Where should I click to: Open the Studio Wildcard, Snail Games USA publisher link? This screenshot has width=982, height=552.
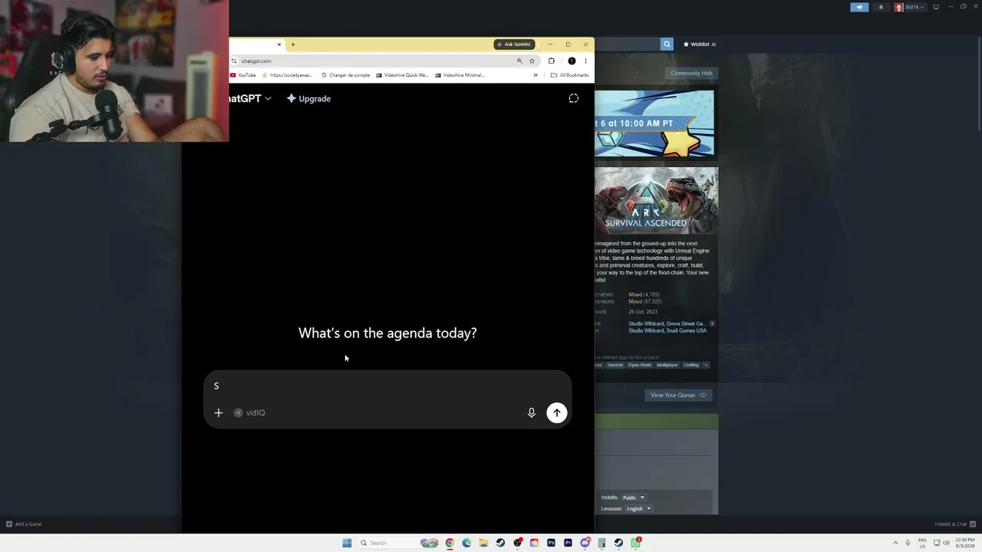667,330
